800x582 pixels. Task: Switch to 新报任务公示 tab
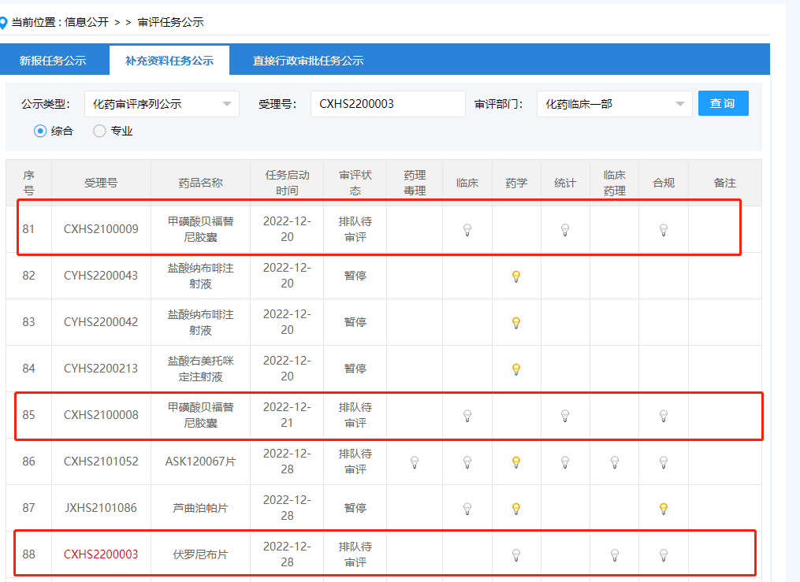(x=53, y=61)
